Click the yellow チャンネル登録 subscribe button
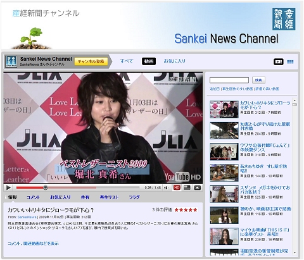Image resolution: width=304 pixels, height=260 pixels. (91, 61)
